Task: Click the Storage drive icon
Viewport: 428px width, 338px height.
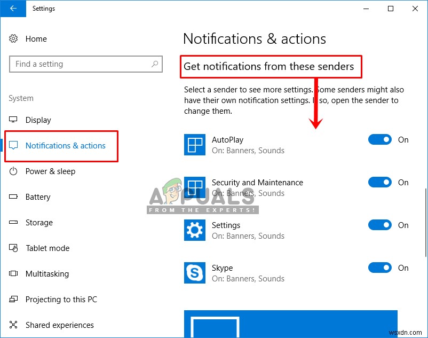Action: tap(13, 222)
